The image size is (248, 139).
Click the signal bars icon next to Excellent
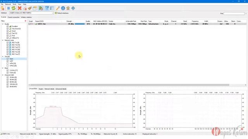pos(10,26)
